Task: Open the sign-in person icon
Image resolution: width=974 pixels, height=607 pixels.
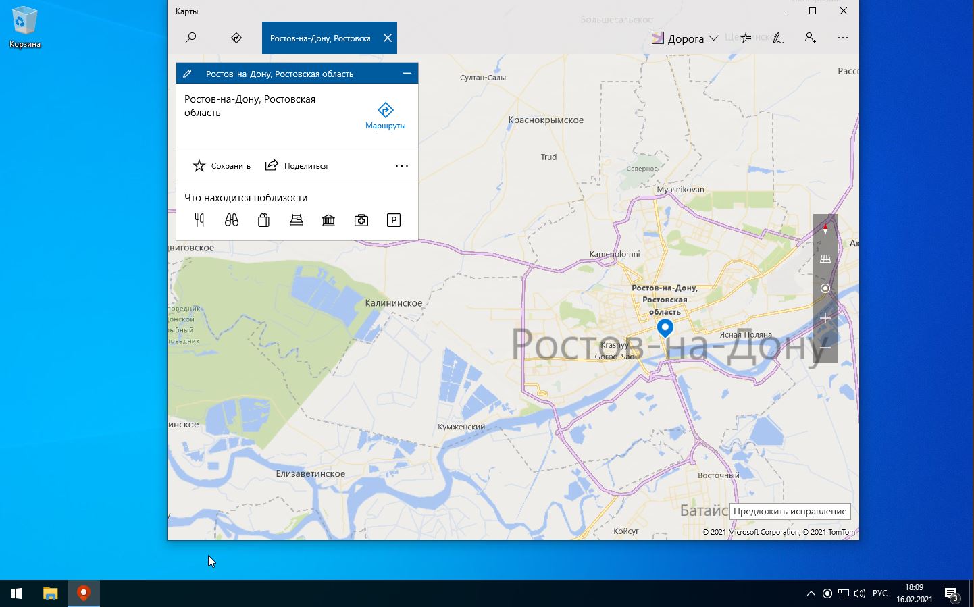Action: [x=811, y=38]
